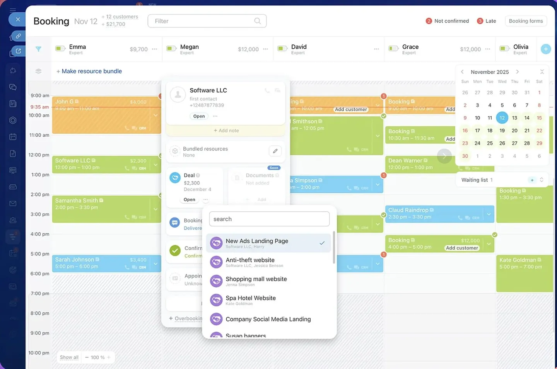The width and height of the screenshot is (557, 369).
Task: Click the funnel filter icon beside Emma
Action: click(x=38, y=49)
